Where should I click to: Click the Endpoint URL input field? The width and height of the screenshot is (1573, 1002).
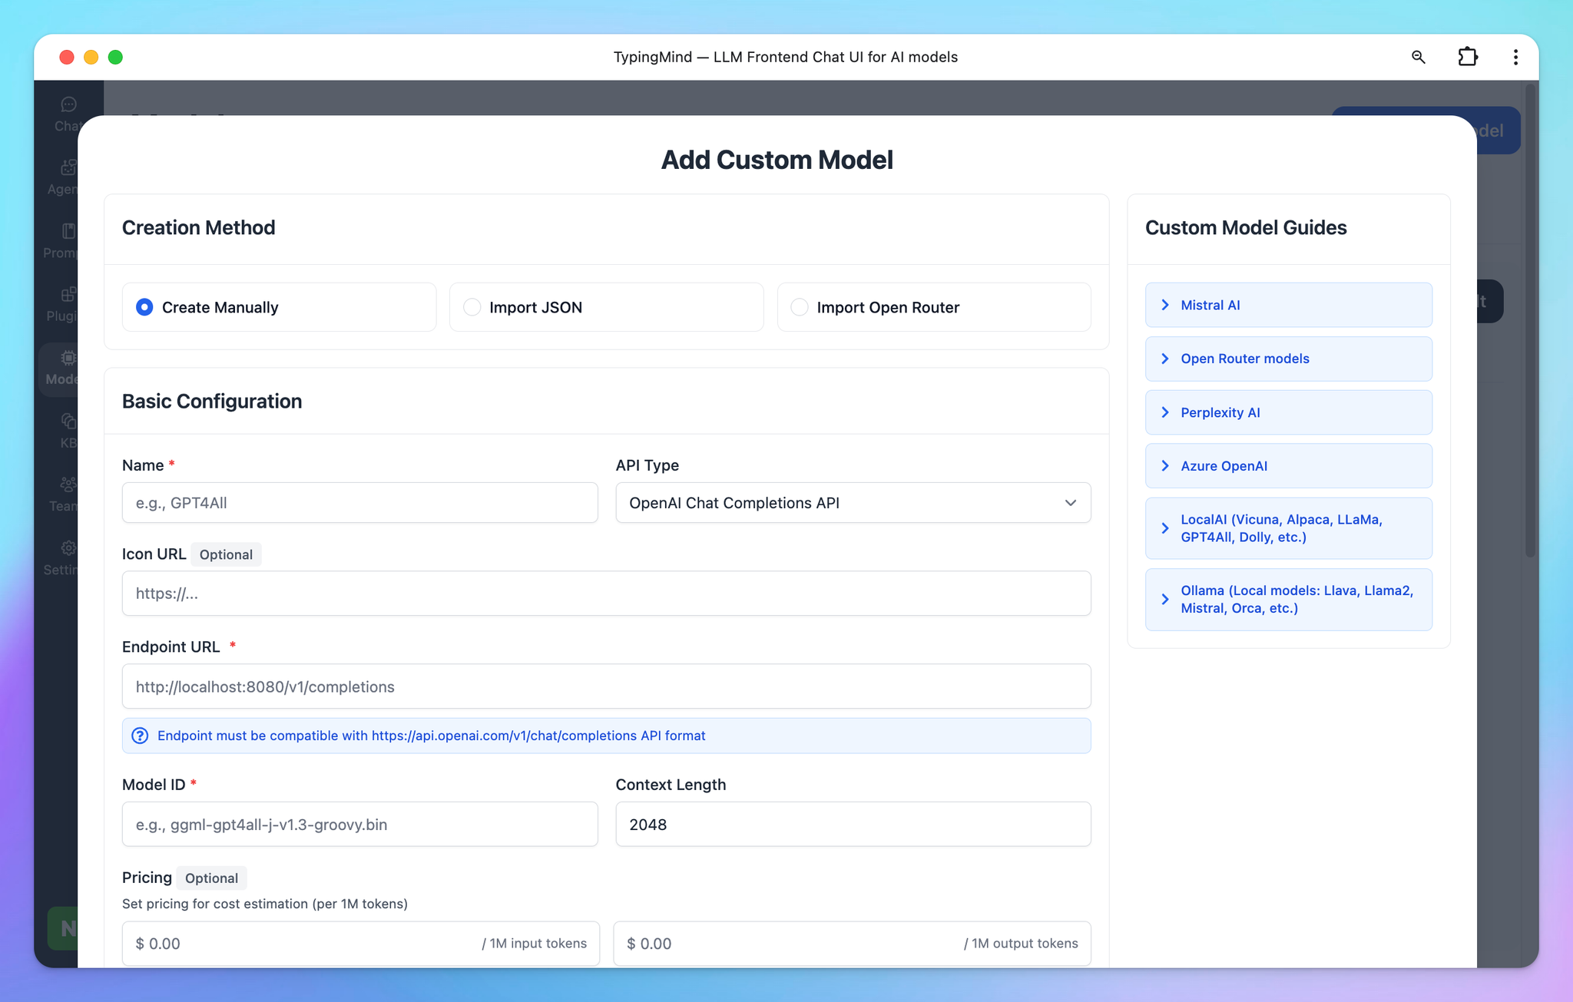[x=606, y=686]
